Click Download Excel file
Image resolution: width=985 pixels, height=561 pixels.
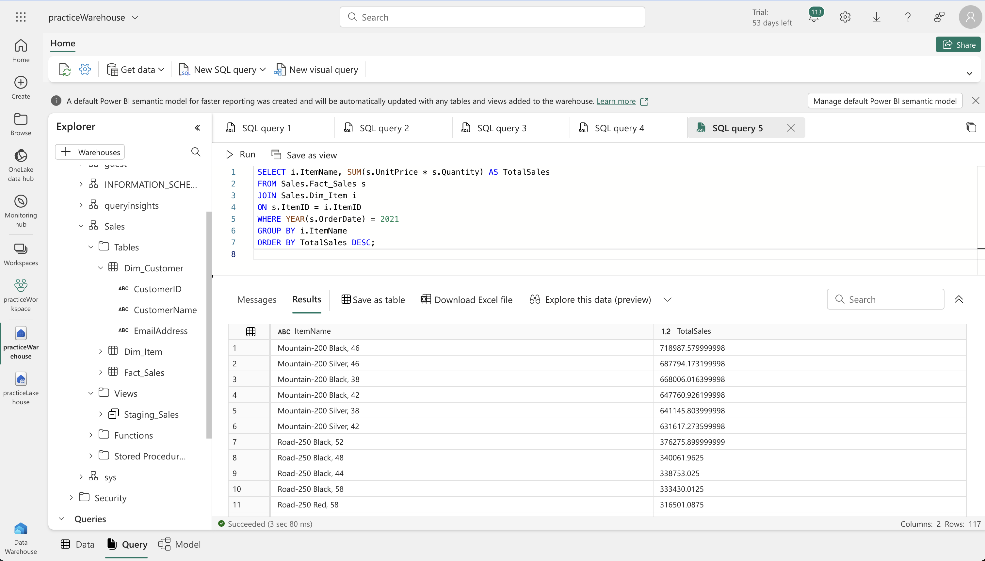click(x=466, y=299)
